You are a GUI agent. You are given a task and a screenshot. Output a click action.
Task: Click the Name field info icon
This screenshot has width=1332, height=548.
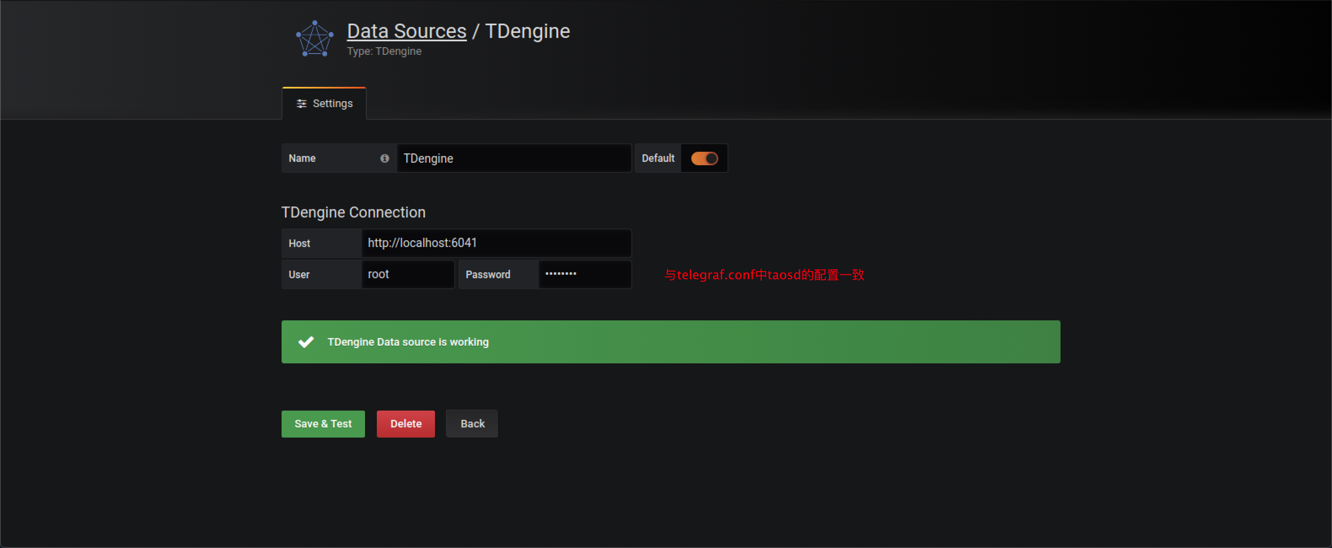click(x=384, y=158)
